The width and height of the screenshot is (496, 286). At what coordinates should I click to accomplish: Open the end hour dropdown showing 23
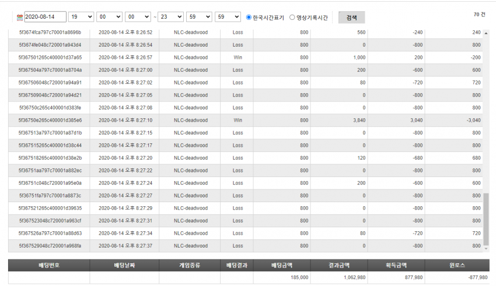point(170,17)
